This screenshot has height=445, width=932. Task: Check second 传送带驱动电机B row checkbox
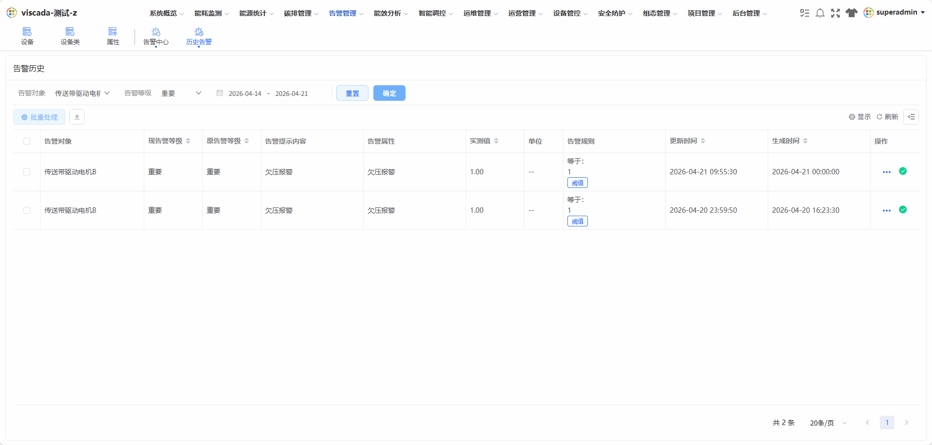click(27, 210)
